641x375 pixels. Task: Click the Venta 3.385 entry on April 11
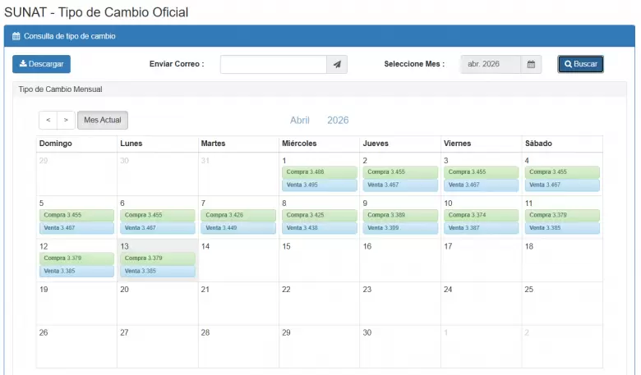(x=562, y=228)
